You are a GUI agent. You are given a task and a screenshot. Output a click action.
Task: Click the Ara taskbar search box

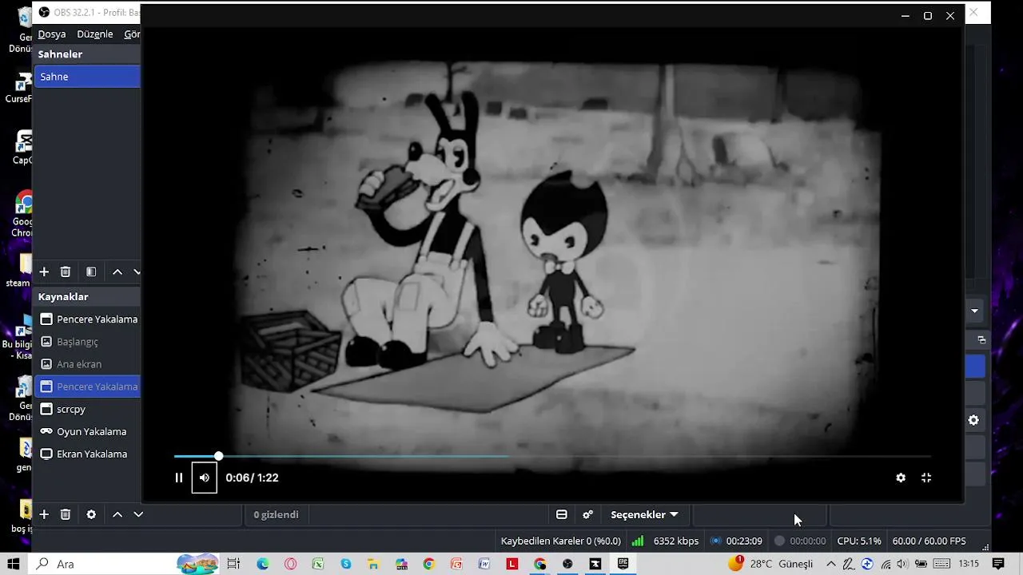[125, 564]
